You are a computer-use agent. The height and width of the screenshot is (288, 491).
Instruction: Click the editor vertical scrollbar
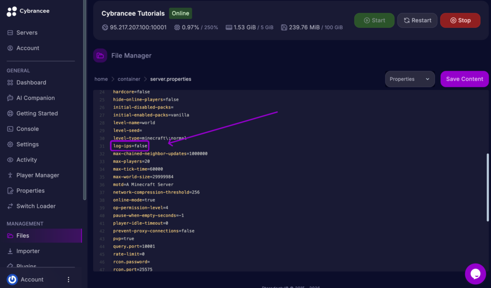click(488, 187)
